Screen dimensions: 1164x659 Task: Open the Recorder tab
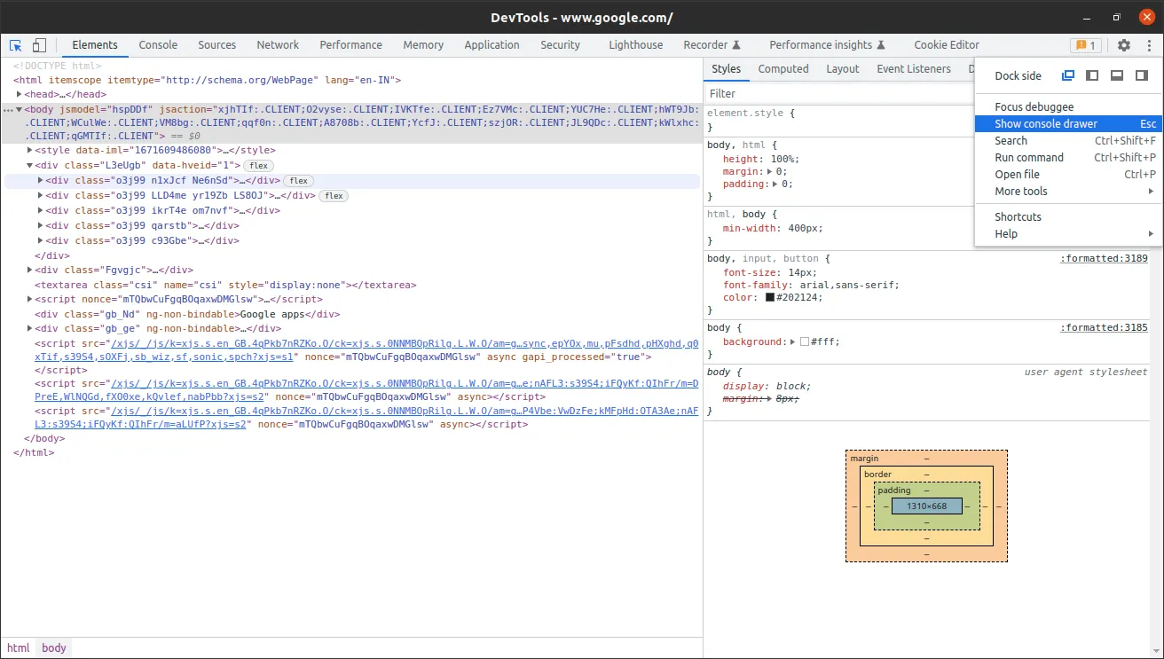click(x=712, y=45)
